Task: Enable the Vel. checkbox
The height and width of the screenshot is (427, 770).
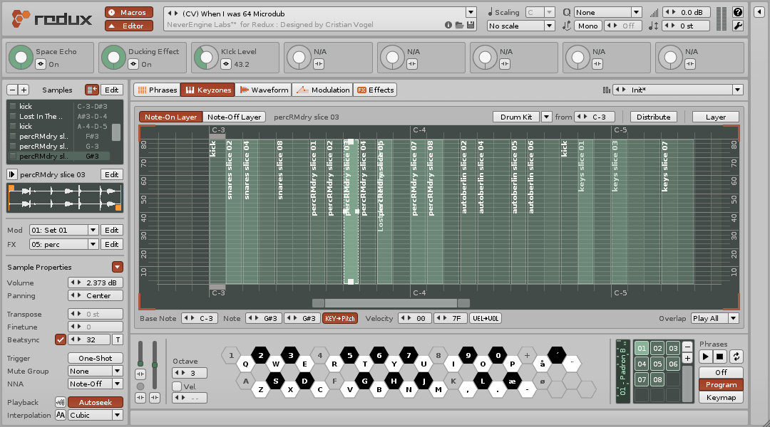Action: pos(177,386)
